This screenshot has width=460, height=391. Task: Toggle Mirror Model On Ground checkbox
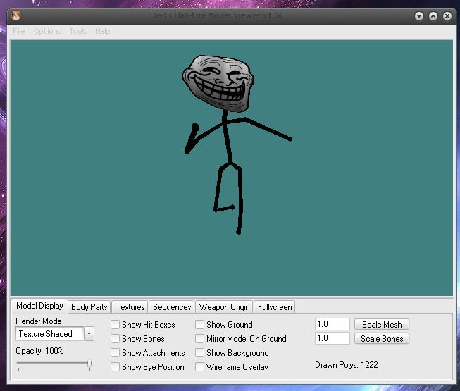(199, 338)
